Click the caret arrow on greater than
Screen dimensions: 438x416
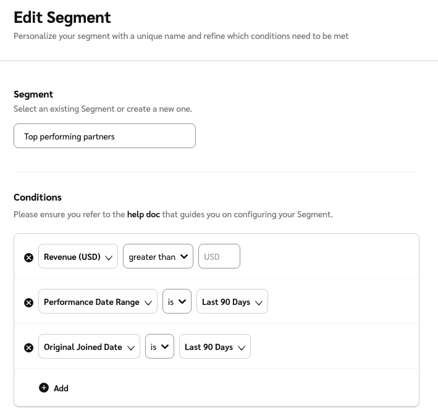tap(184, 257)
